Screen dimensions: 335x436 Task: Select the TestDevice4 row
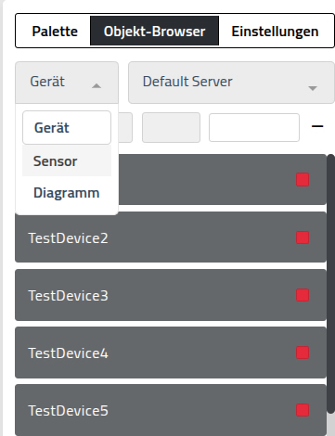click(x=171, y=353)
